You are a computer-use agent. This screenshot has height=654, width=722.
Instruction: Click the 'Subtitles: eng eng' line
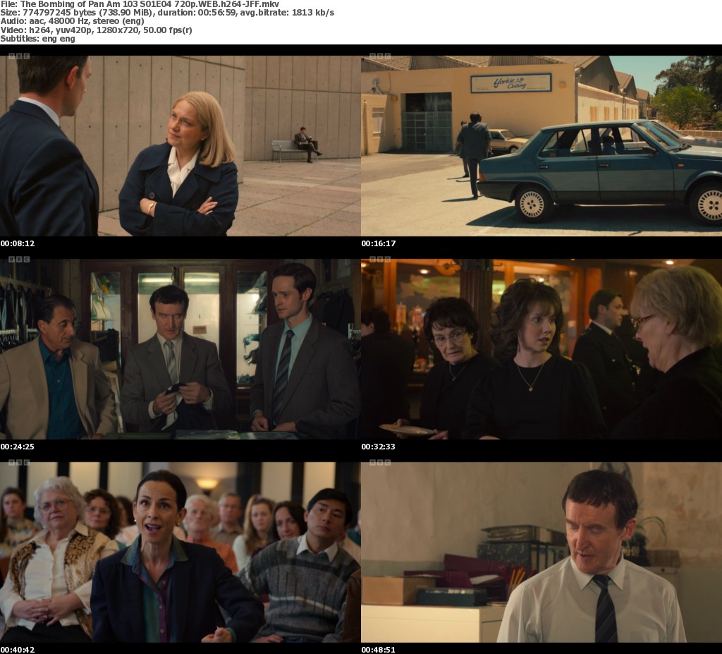tap(38, 39)
